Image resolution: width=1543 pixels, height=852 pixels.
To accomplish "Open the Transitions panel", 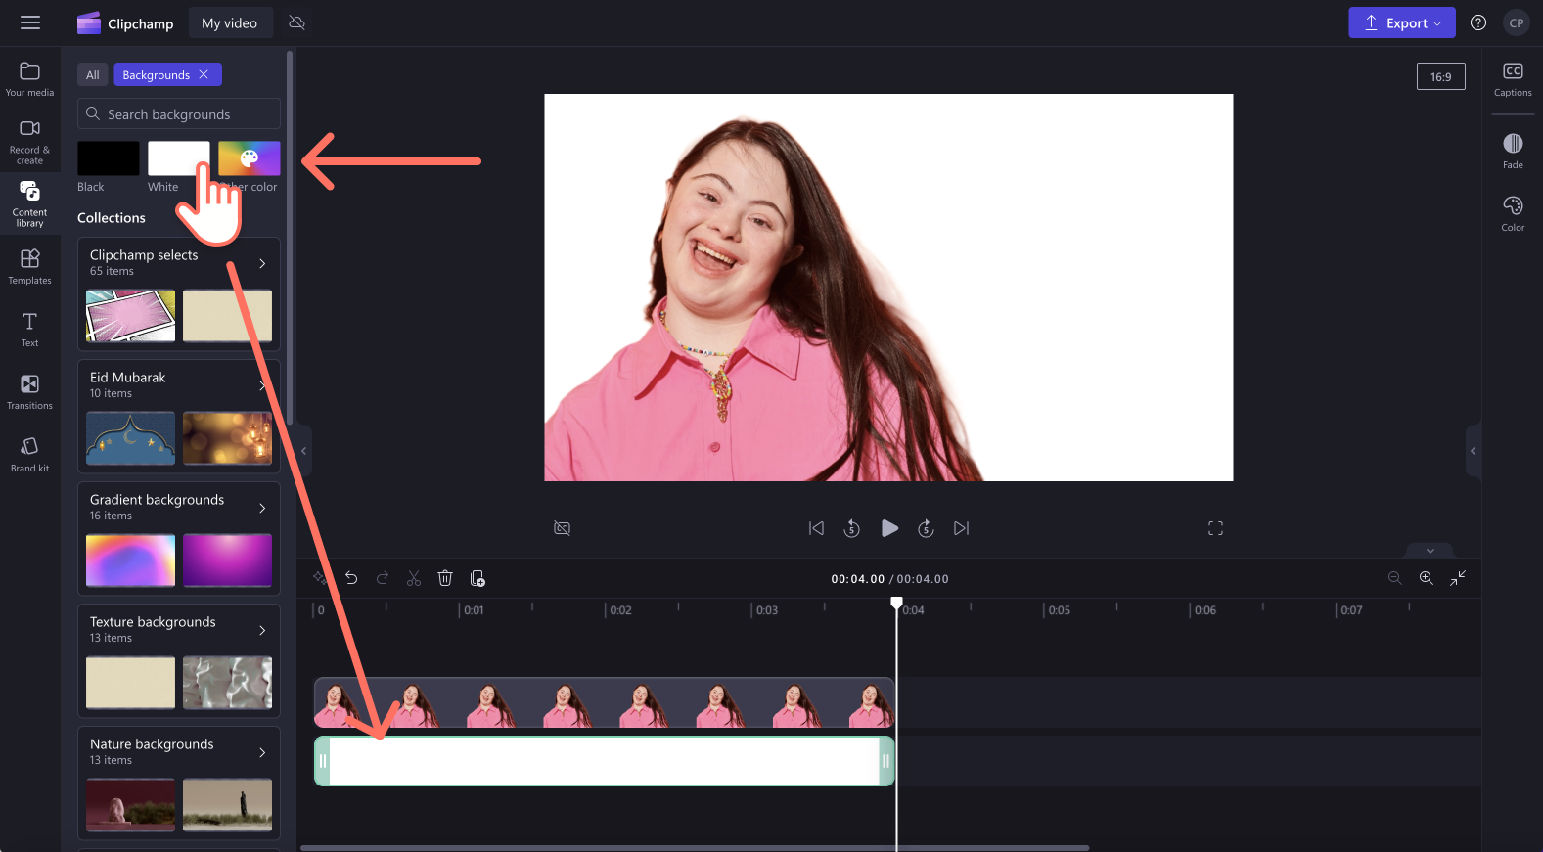I will pos(29,391).
